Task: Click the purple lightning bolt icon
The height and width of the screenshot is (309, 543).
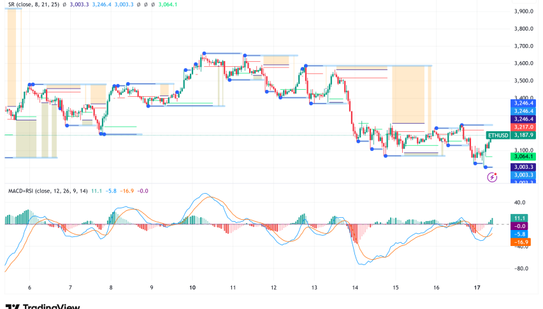Action: (492, 178)
